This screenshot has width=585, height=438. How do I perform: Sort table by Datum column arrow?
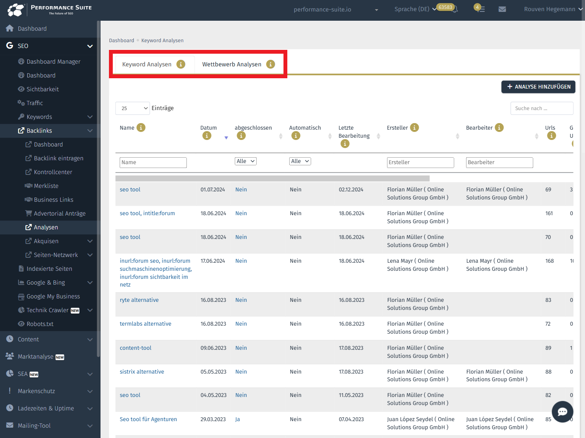click(x=226, y=138)
